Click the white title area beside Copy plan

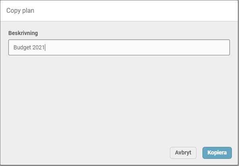pos(139,11)
